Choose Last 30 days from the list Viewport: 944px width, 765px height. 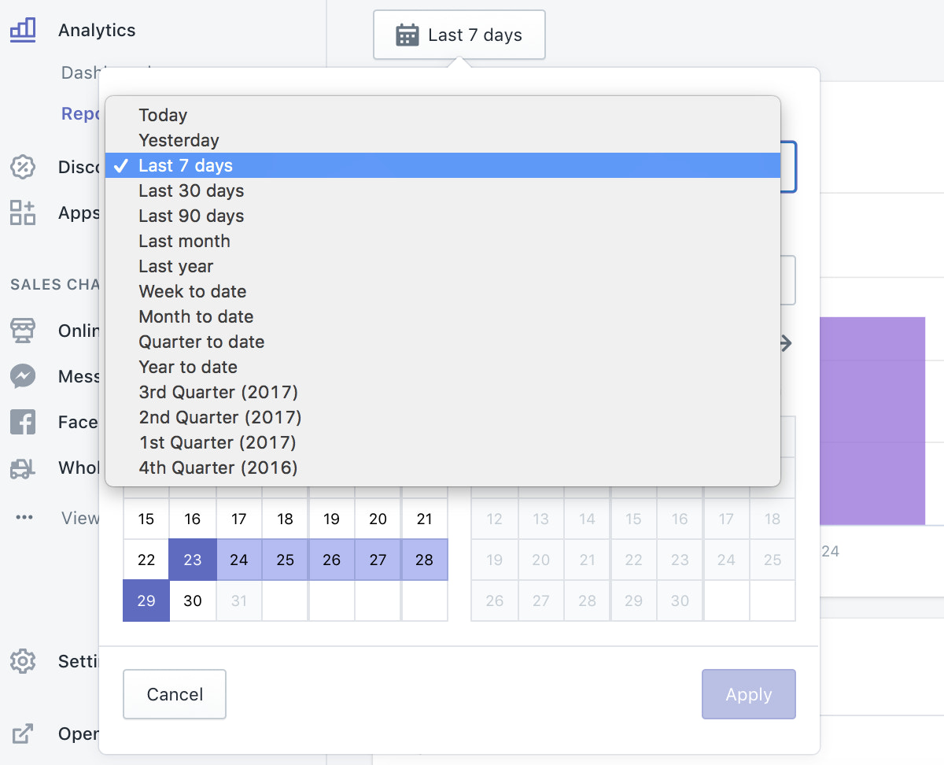(191, 190)
